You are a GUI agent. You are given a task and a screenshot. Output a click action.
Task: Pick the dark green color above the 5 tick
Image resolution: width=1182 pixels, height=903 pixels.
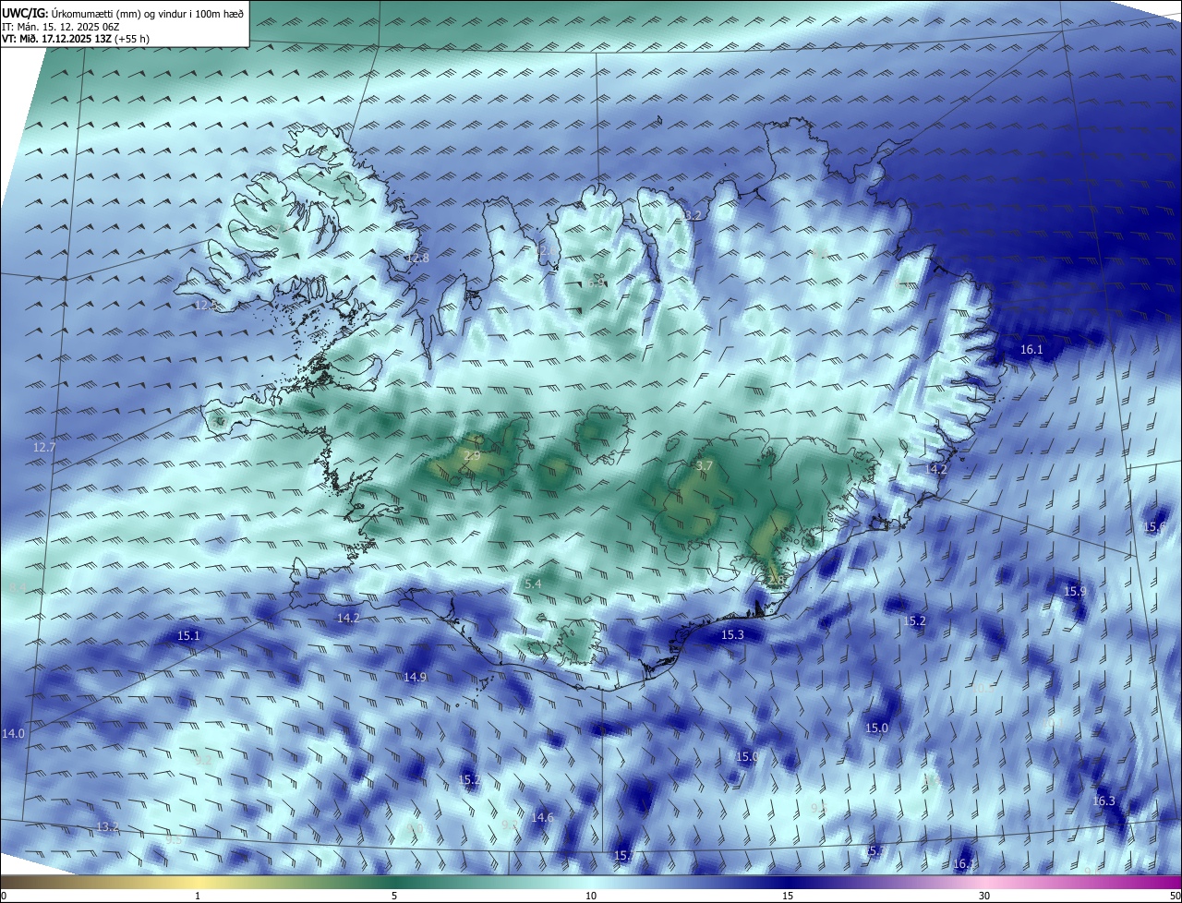394,882
